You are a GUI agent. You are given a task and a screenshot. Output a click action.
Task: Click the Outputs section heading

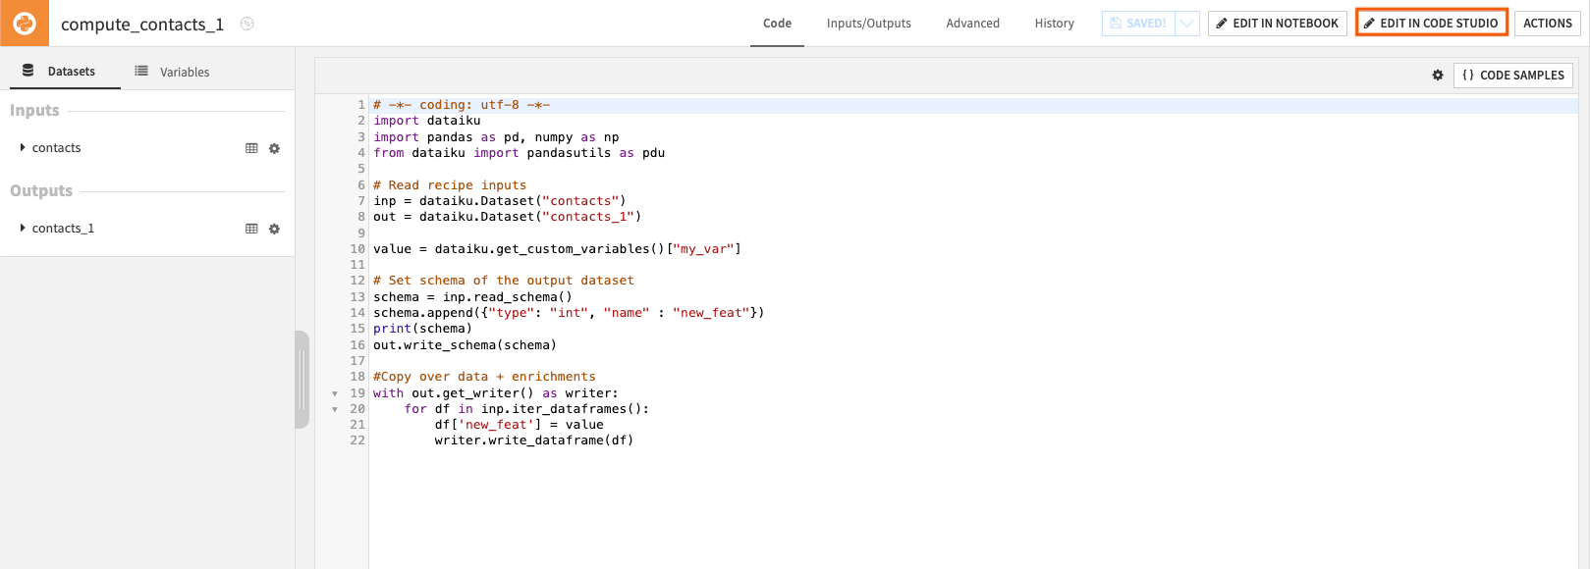pos(41,191)
